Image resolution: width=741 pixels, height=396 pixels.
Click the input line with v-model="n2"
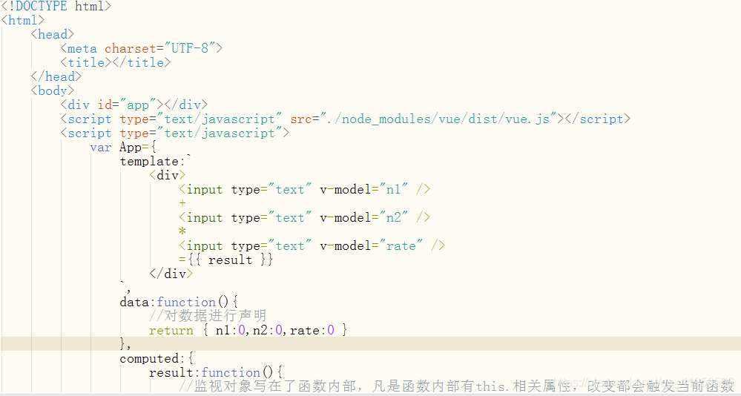pos(304,218)
